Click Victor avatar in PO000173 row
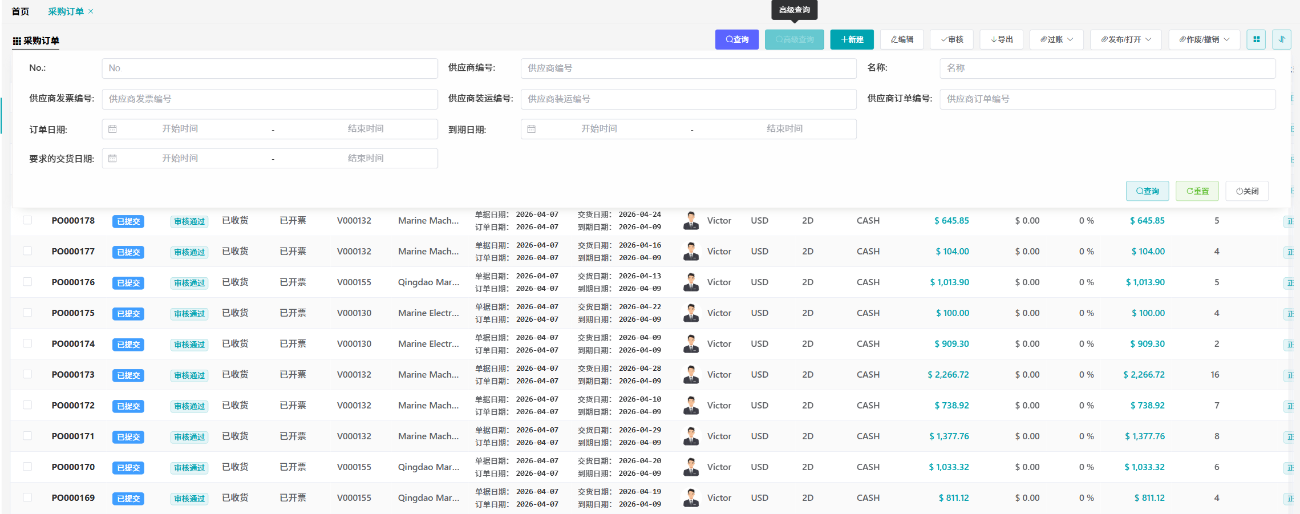 691,375
